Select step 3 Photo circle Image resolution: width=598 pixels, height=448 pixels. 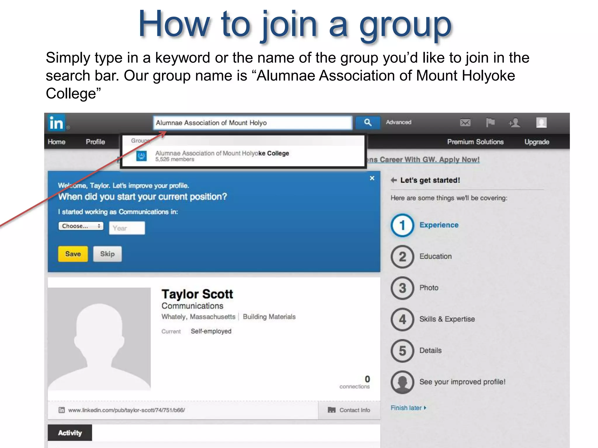click(x=402, y=288)
